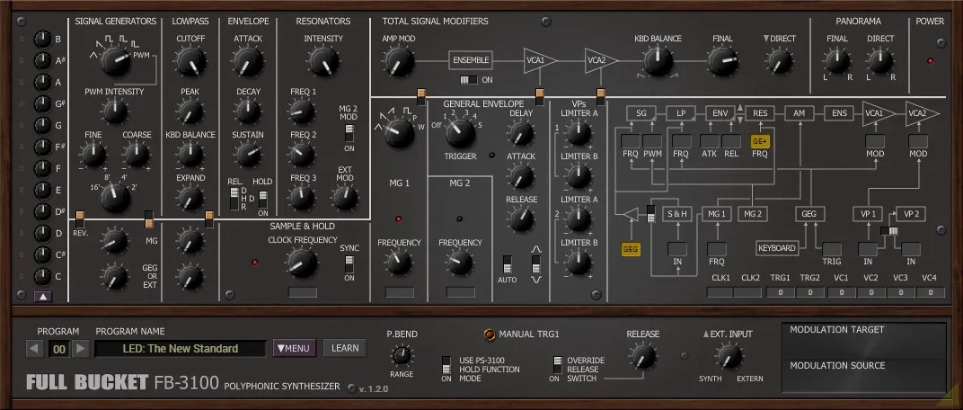Image resolution: width=963 pixels, height=410 pixels.
Task: Expand the tuning panel with purple arrow button
Action: tap(41, 297)
